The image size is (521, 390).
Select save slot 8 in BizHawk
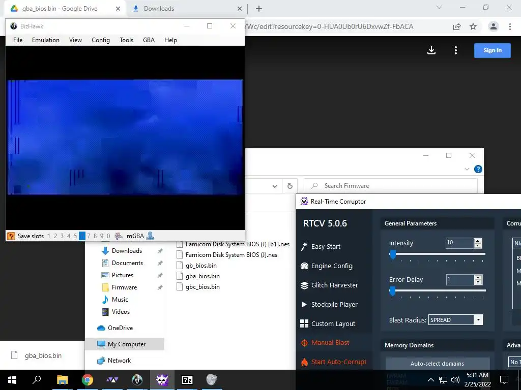click(x=95, y=236)
